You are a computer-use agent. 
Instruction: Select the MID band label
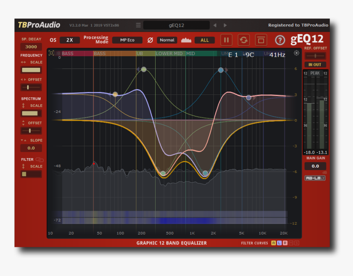click(x=190, y=54)
